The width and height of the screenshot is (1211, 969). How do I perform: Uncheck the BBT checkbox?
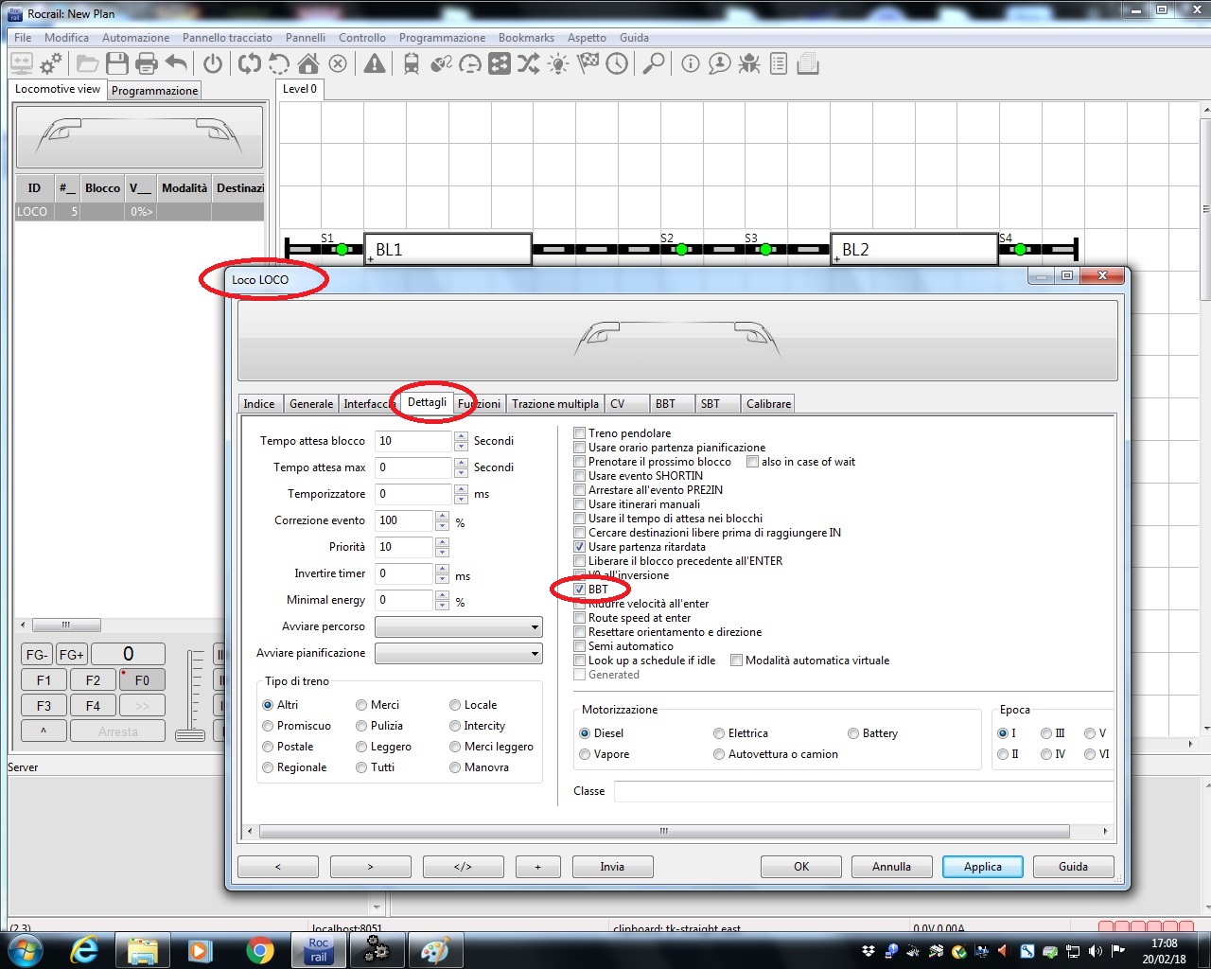580,590
